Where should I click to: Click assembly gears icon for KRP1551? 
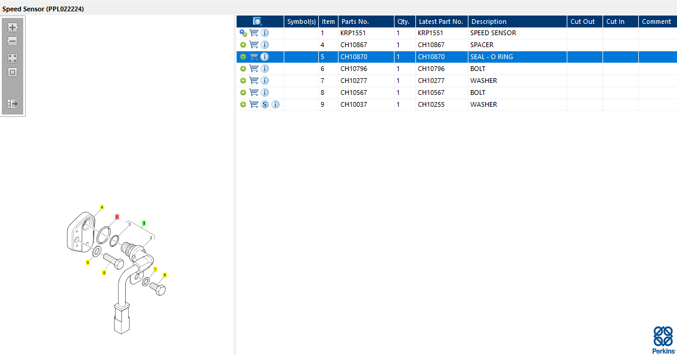point(243,33)
